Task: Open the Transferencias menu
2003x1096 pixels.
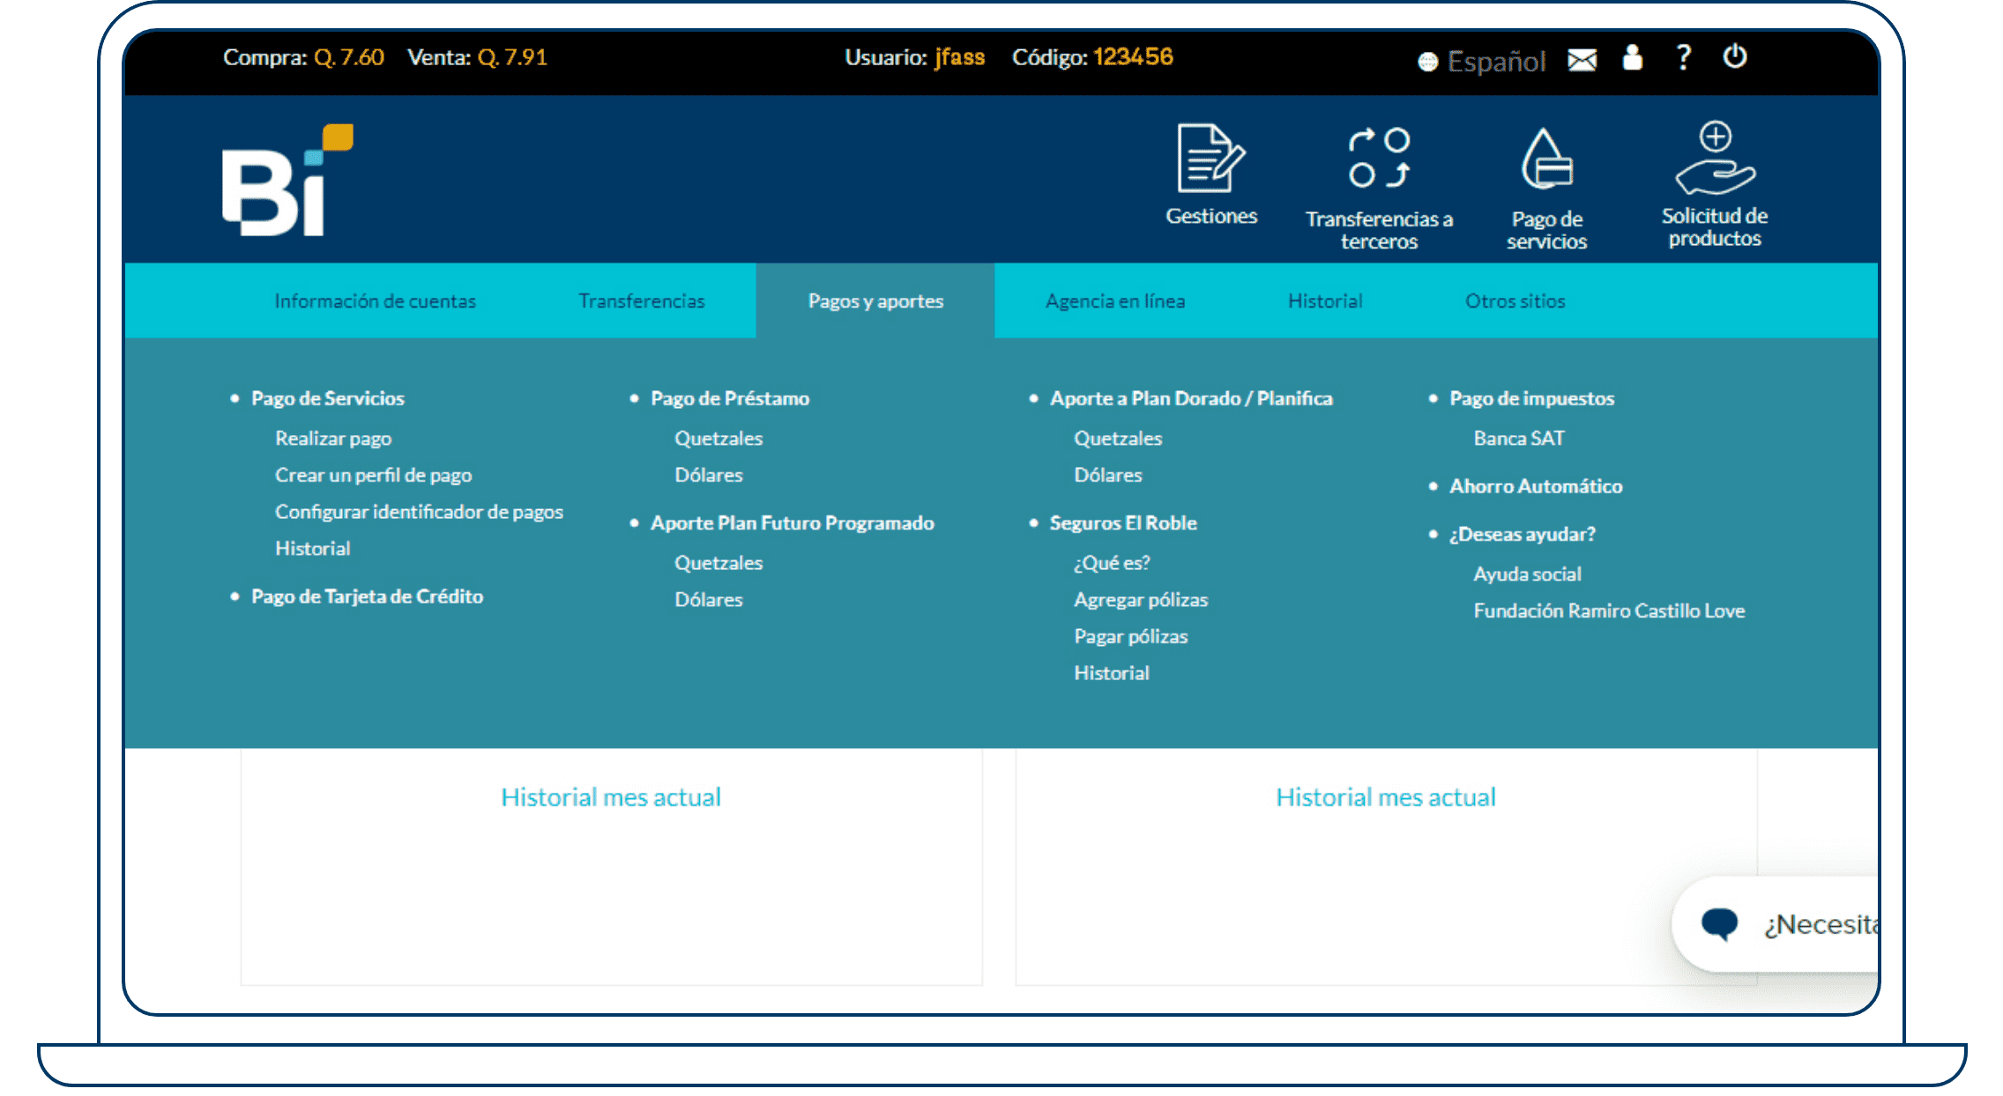Action: tap(642, 301)
